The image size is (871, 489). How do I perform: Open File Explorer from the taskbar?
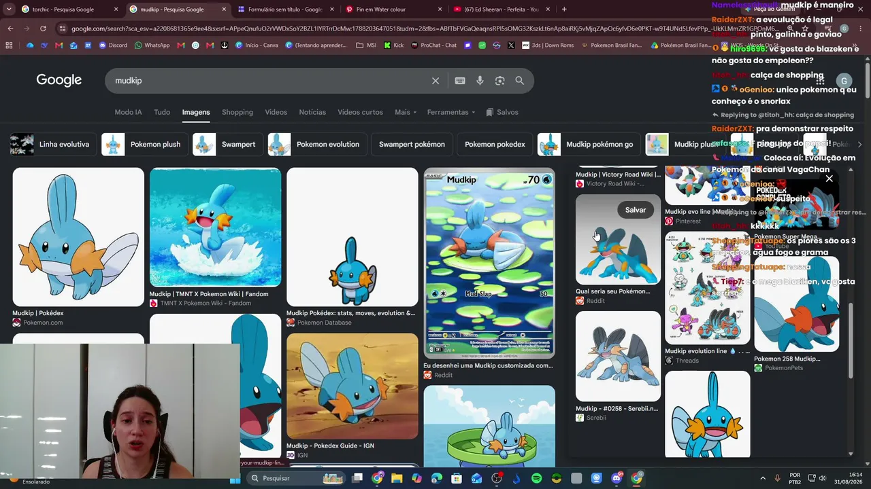(397, 478)
